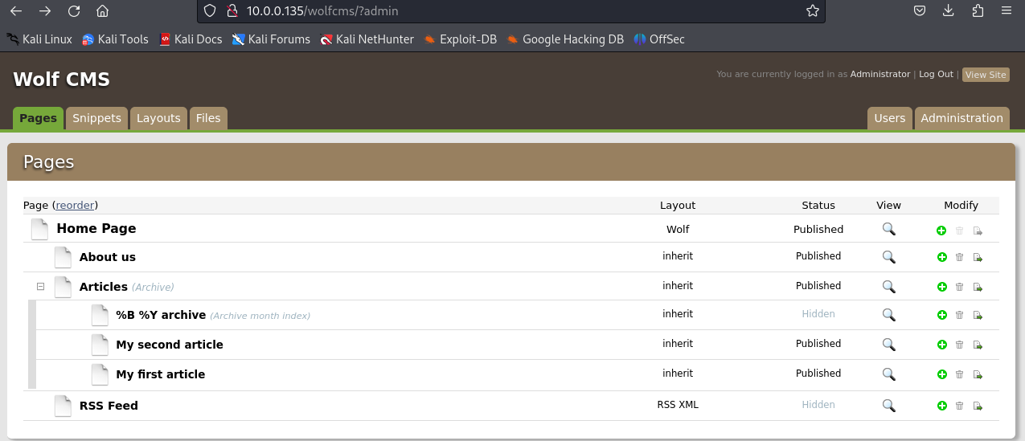Switch to the Files tab
1025x441 pixels.
pyautogui.click(x=208, y=118)
